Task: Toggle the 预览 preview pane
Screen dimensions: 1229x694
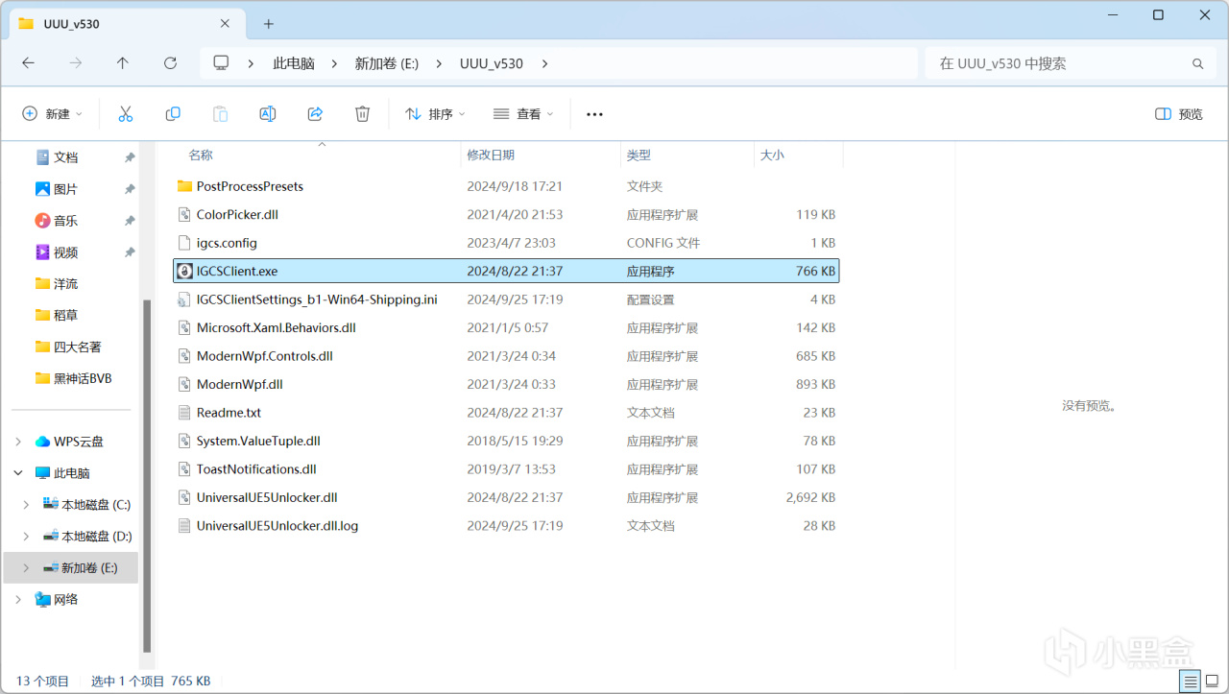Action: pos(1178,114)
